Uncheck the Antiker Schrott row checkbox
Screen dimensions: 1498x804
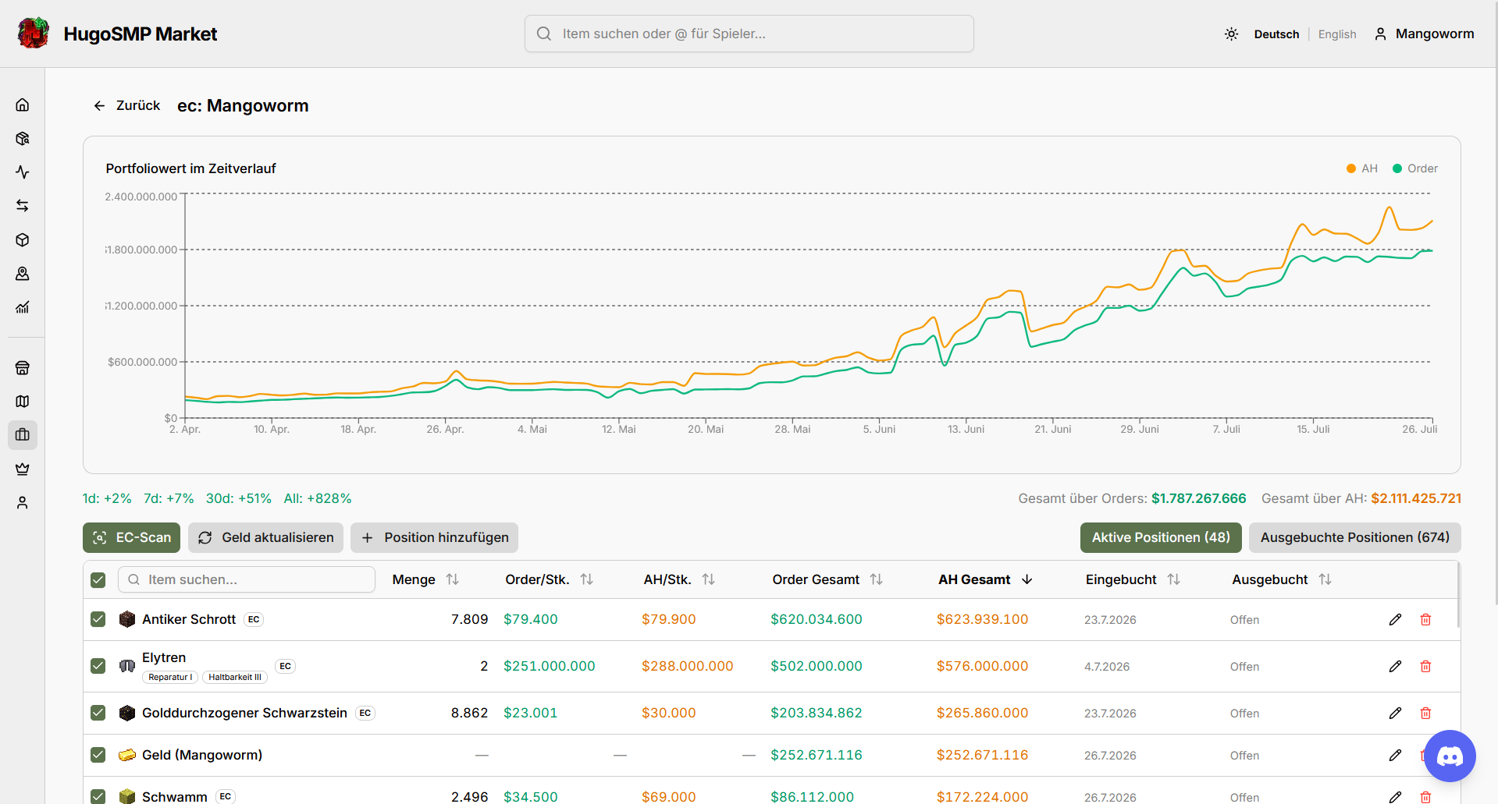[x=98, y=620]
